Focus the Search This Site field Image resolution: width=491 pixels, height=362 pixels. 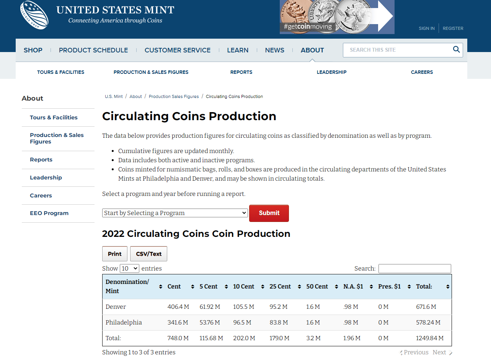(398, 50)
